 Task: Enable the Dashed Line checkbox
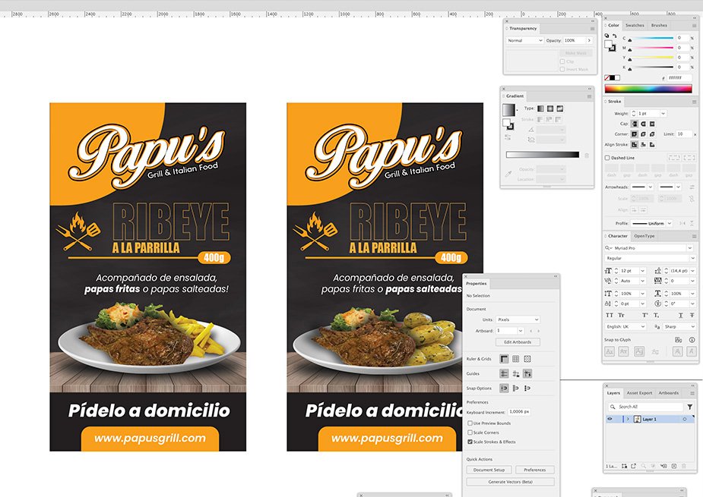tap(607, 158)
